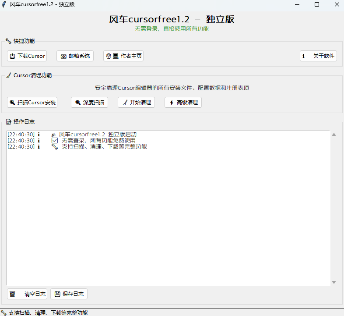Visit the 作者主页 author homepage
This screenshot has width=344, height=316.
click(123, 56)
